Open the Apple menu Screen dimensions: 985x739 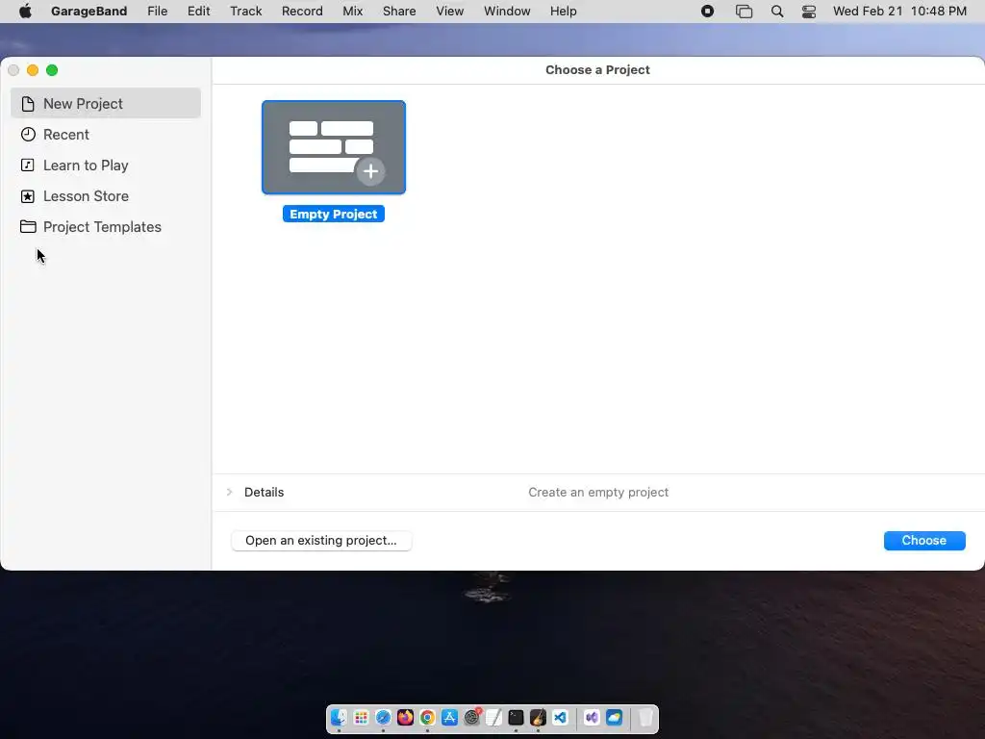click(x=25, y=12)
